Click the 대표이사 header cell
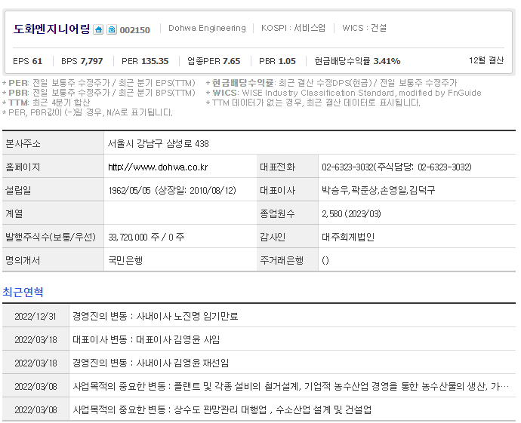521x423 pixels. click(x=288, y=190)
